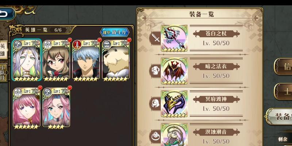
Task: Select the brown-haired glasses hero card
Action: pyautogui.click(x=56, y=61)
